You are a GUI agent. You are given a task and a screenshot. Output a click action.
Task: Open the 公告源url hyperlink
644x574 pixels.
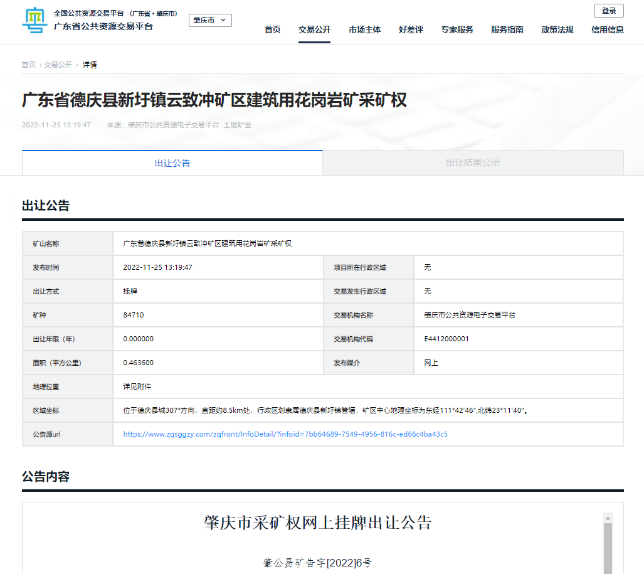pos(285,434)
